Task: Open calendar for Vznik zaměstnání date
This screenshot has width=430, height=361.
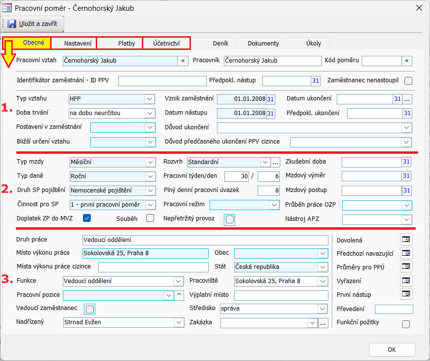Action: point(270,99)
